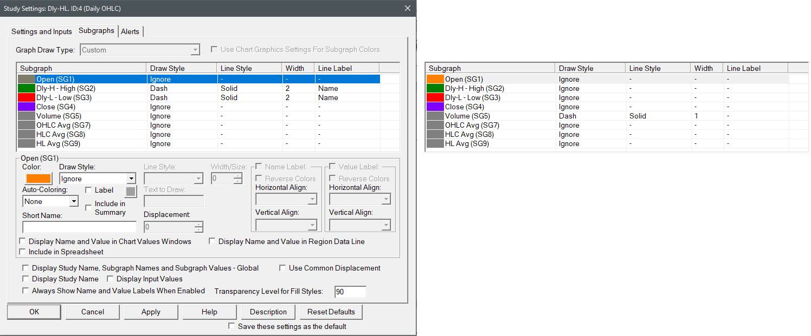This screenshot has height=336, width=811.
Task: Click the Text to Draw field
Action: click(x=173, y=201)
